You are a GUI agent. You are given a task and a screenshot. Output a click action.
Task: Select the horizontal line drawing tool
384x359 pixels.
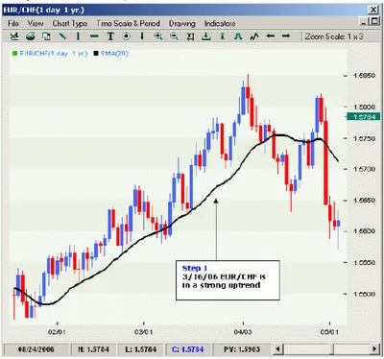point(94,36)
